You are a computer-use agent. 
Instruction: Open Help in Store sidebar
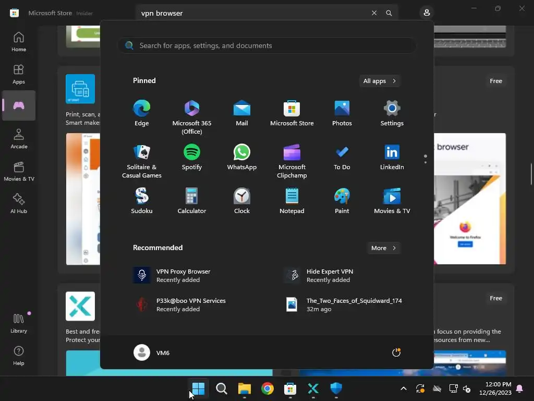click(x=19, y=356)
